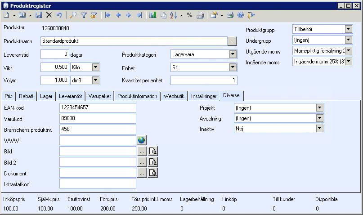This screenshot has width=363, height=215.
Task: Open the Produktgrupp dropdown showing Tillbehör
Action: 348,29
